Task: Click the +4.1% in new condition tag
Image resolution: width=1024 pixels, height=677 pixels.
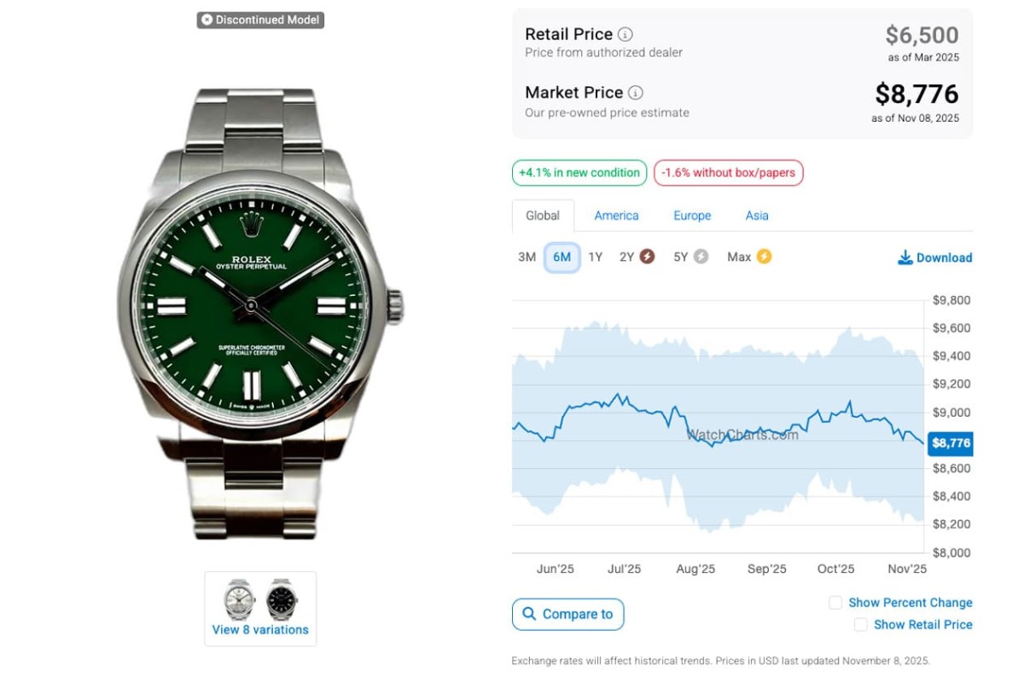Action: click(x=579, y=173)
